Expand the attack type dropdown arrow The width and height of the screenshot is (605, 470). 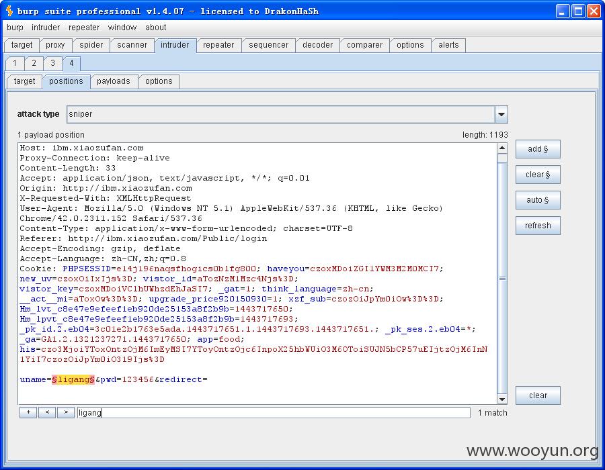pyautogui.click(x=501, y=114)
